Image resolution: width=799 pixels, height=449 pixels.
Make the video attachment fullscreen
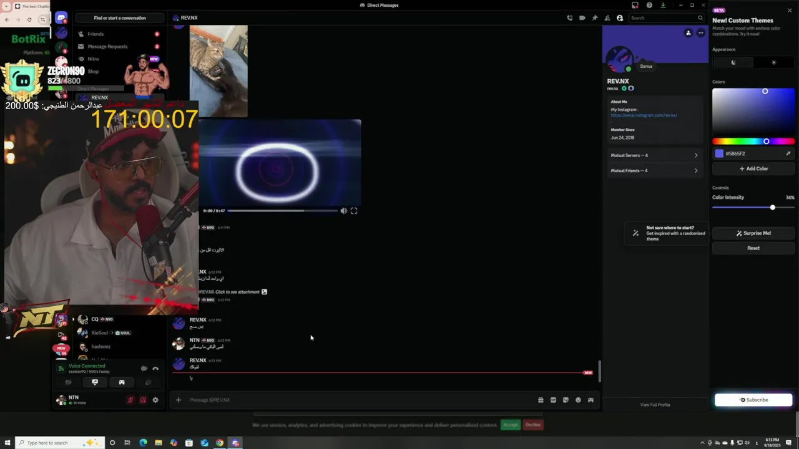[x=354, y=211]
